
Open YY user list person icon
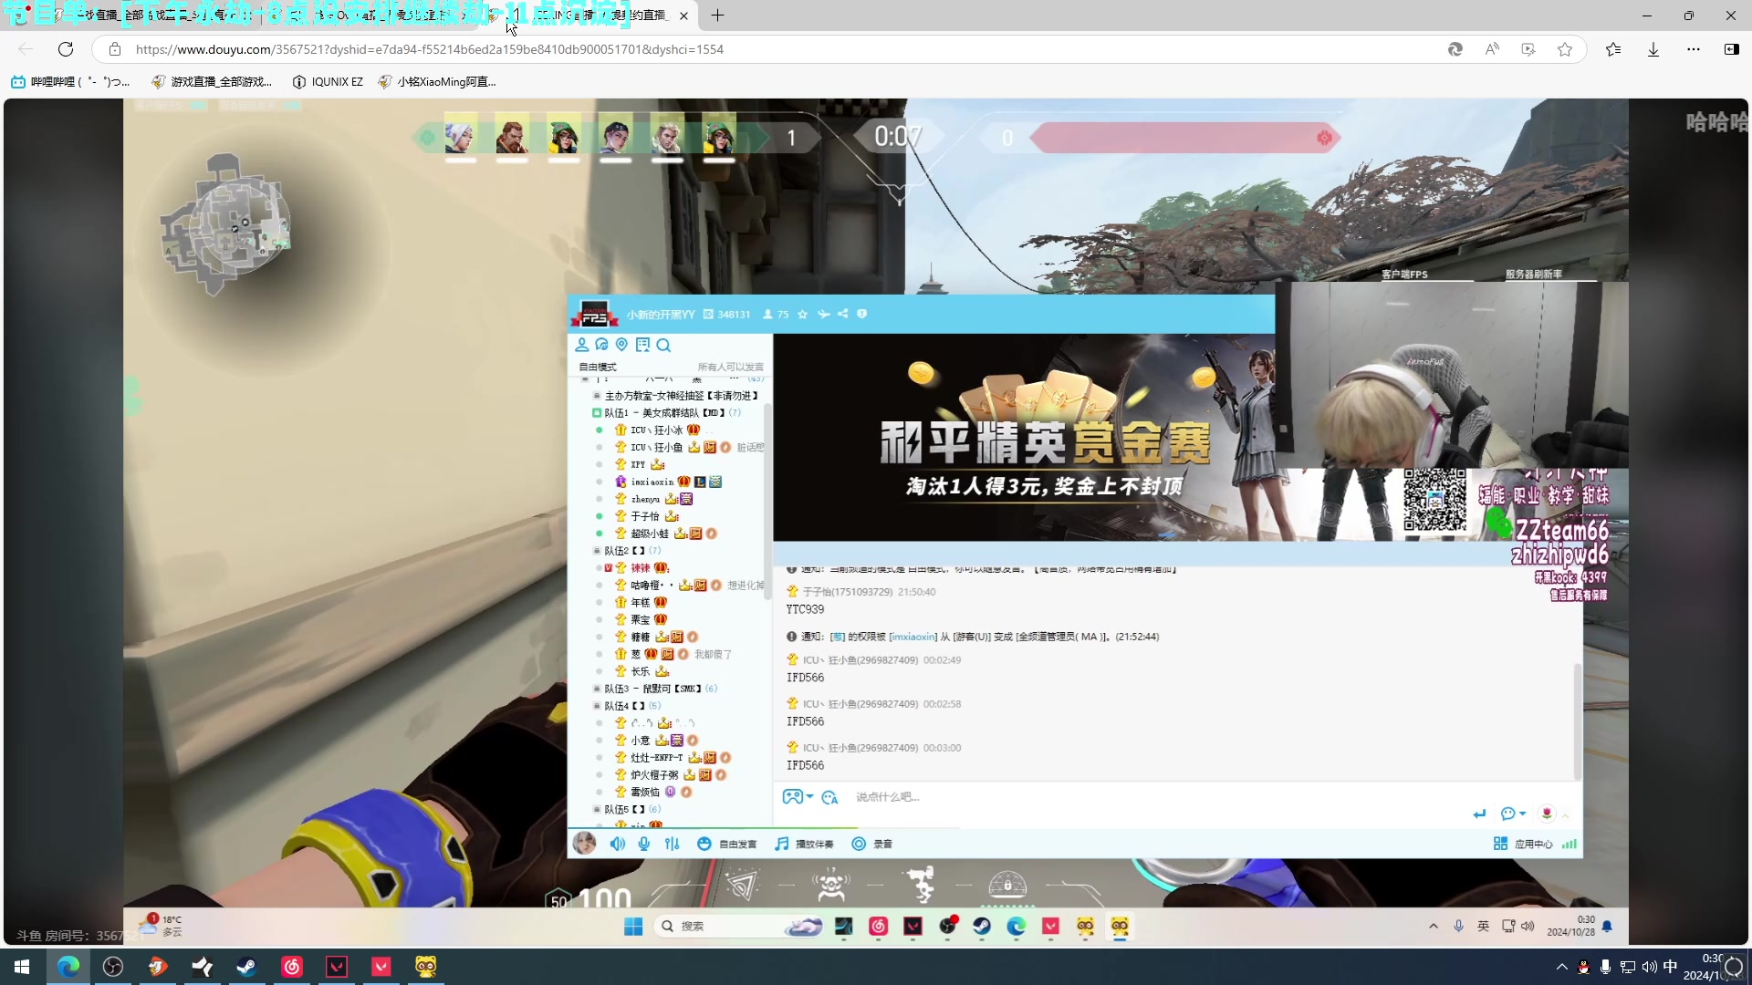[x=581, y=345]
